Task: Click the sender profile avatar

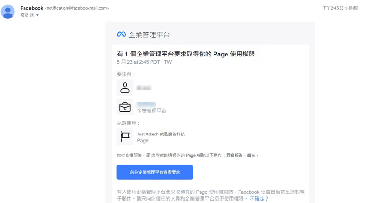Action: [8, 11]
